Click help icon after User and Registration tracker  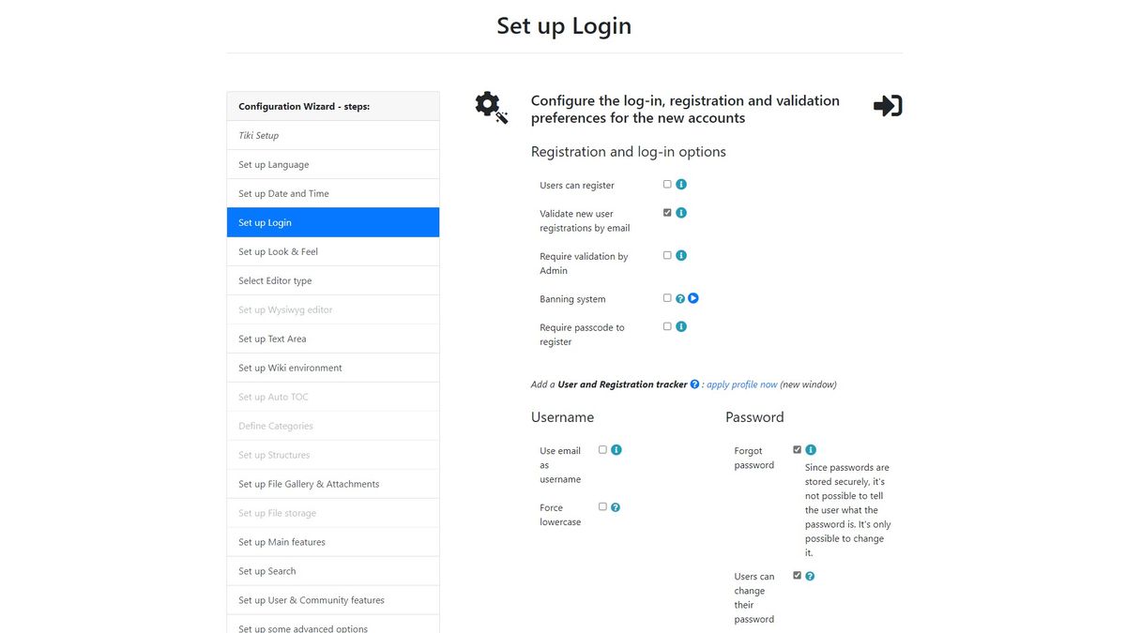tap(693, 384)
